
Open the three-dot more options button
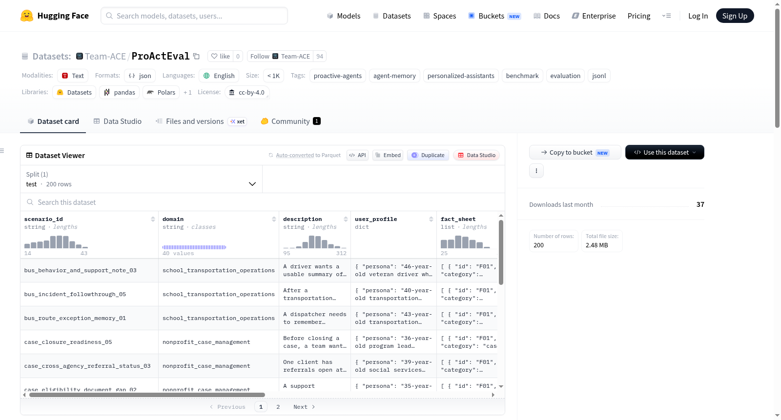[x=536, y=171]
